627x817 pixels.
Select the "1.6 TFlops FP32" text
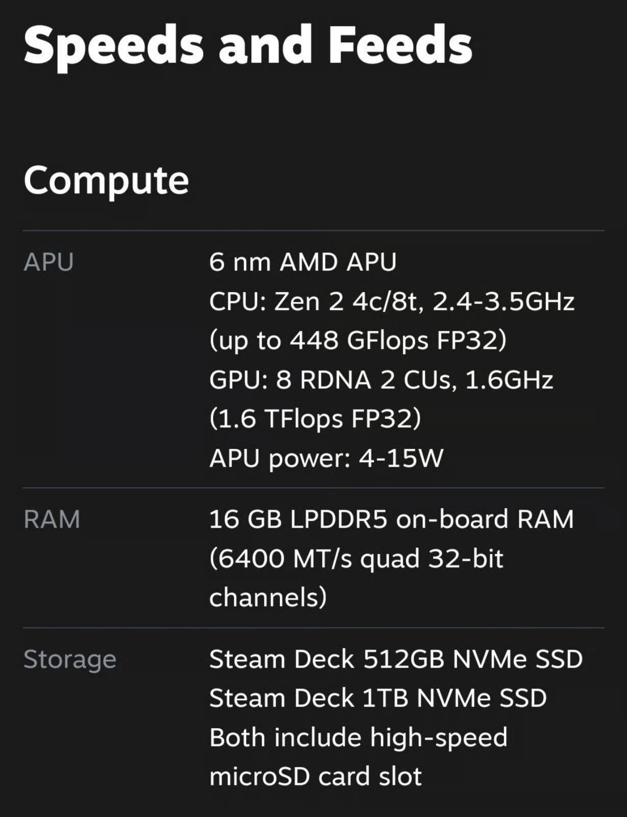pyautogui.click(x=316, y=419)
